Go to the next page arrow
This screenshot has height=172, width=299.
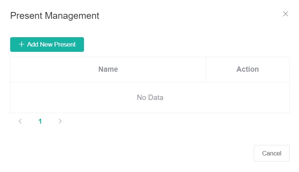60,121
